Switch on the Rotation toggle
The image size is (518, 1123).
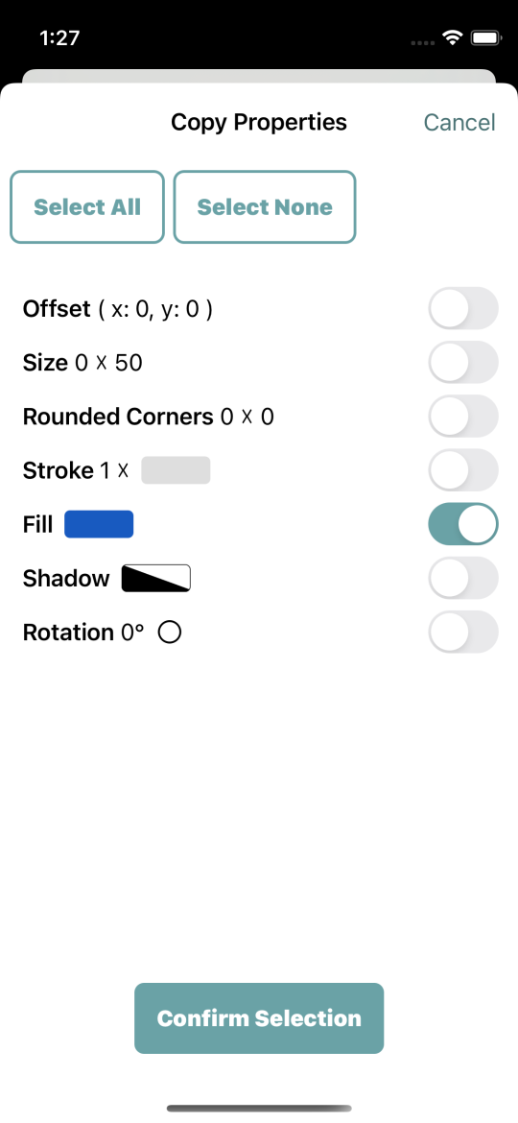[463, 632]
